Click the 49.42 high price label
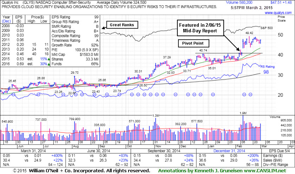 click(249, 33)
